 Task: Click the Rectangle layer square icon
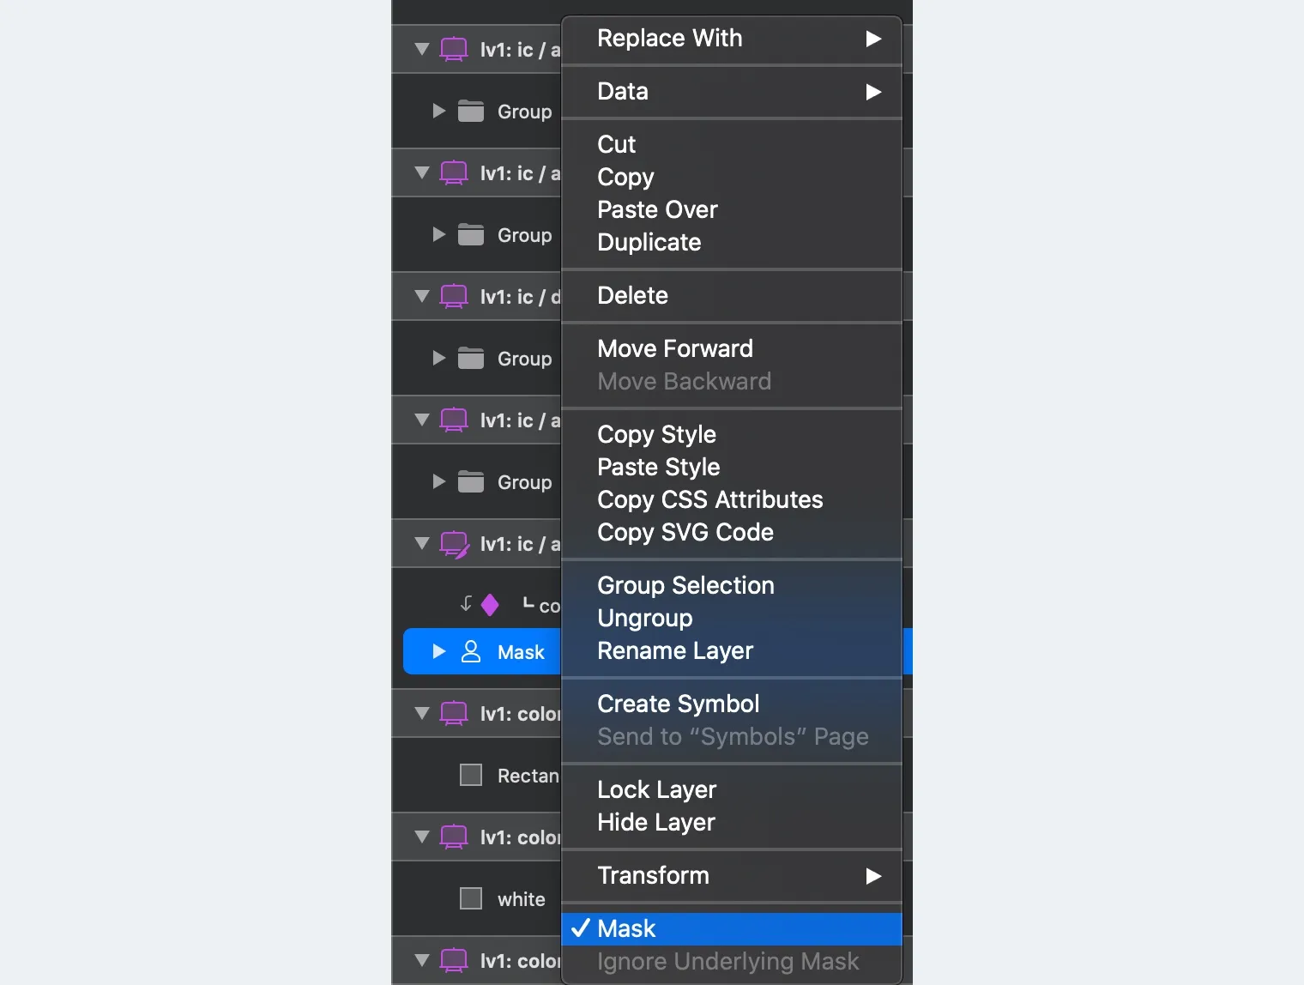471,775
